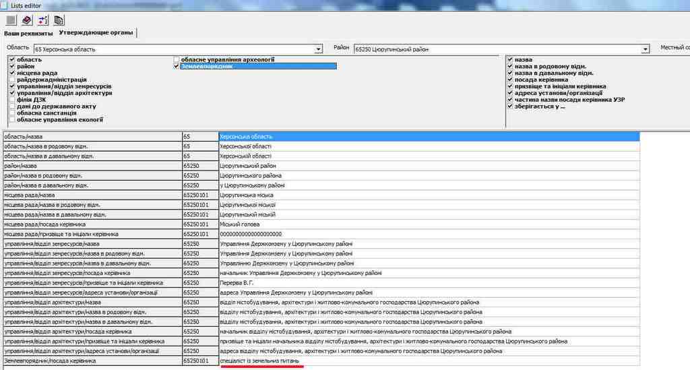Image resolution: width=690 pixels, height=370 pixels.
Task: Toggle адреса установи/організації checkbox
Action: click(510, 93)
